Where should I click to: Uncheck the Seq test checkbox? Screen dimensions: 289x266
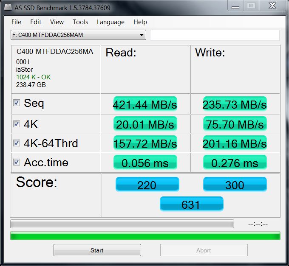point(17,103)
